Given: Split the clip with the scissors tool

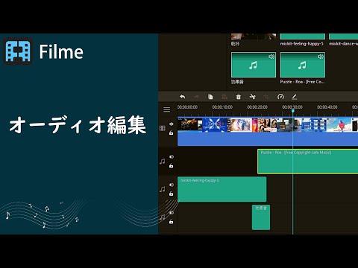Looking at the screenshot, I should point(253,97).
